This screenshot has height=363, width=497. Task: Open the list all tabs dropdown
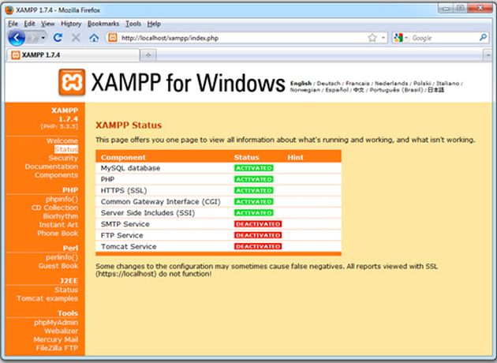point(488,55)
